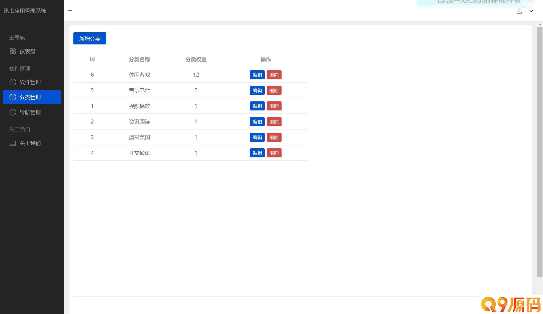
Task: Toggle the sidebar hamburger menu icon
Action: (70, 11)
